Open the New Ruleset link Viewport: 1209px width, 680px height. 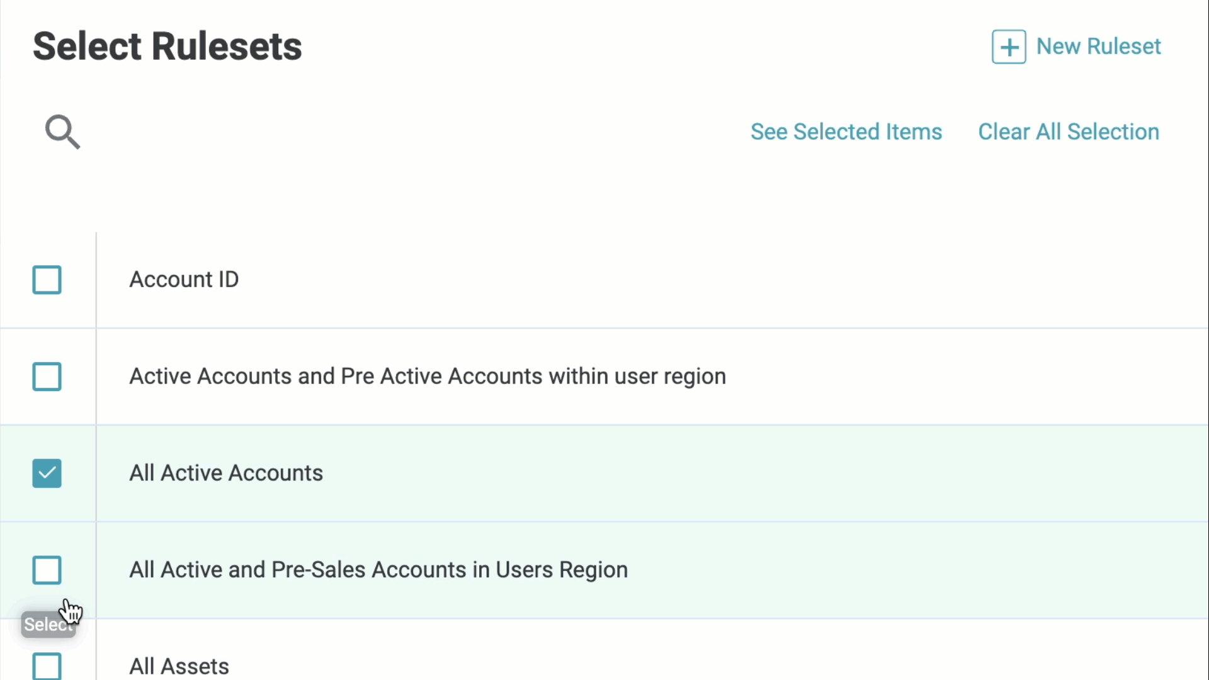pyautogui.click(x=1098, y=47)
